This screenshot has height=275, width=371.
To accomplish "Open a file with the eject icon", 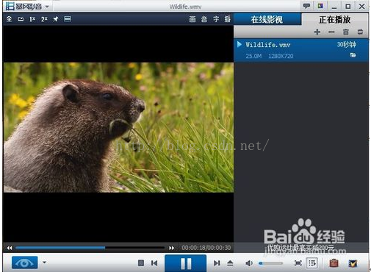I will point(230,263).
